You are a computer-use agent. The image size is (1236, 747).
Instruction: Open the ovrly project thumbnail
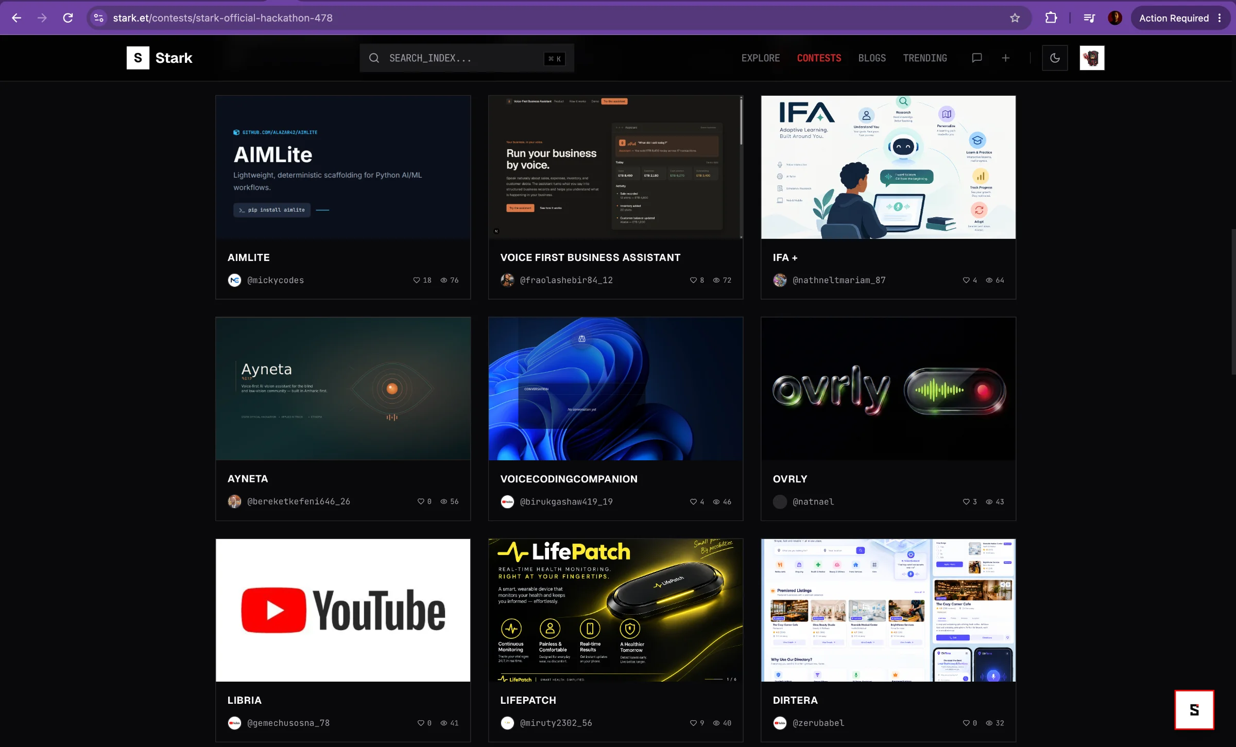(x=888, y=389)
